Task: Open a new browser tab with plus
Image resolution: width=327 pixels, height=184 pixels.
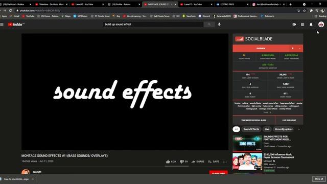Action: click(290, 5)
